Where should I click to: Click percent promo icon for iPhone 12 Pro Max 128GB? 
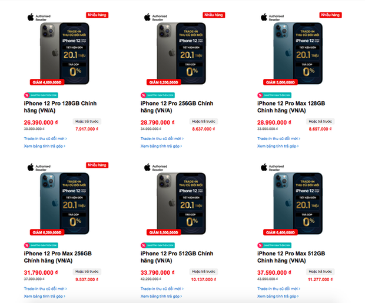(260, 95)
